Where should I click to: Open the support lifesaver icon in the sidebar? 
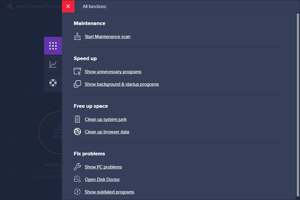(53, 83)
